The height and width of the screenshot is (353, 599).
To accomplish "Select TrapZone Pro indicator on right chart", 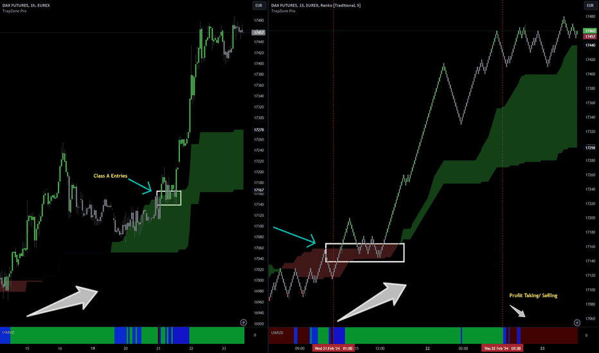I will 283,11.
